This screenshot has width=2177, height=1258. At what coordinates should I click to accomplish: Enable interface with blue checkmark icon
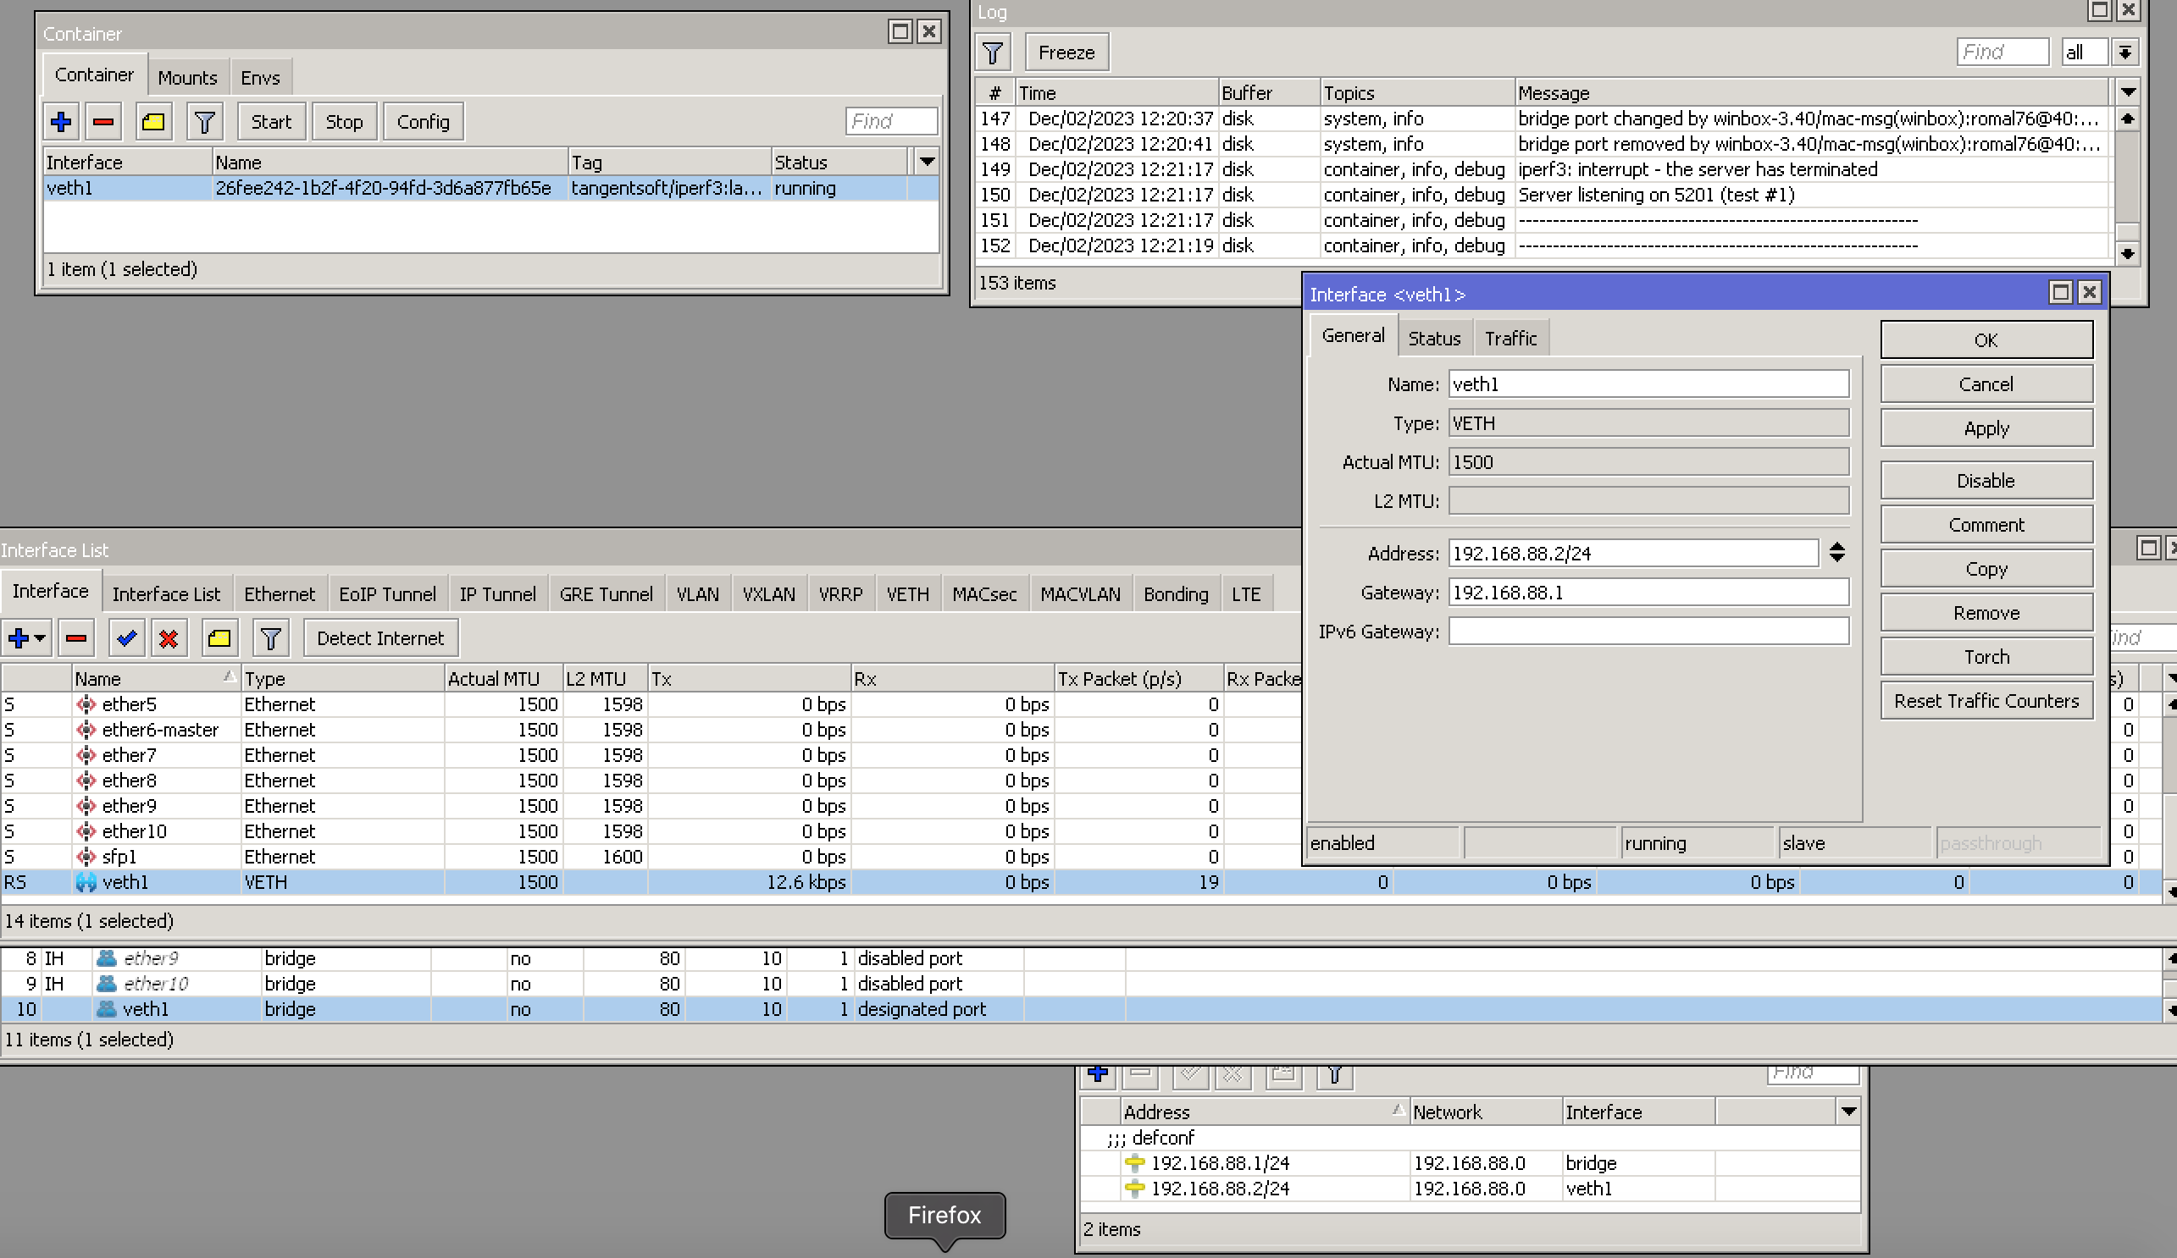pos(127,638)
